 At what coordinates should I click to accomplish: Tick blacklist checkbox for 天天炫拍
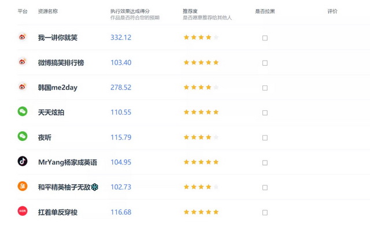tap(265, 113)
